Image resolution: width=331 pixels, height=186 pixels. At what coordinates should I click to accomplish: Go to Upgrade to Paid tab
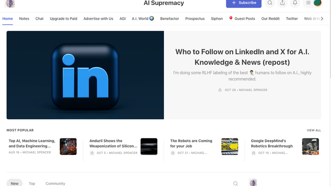point(64,19)
